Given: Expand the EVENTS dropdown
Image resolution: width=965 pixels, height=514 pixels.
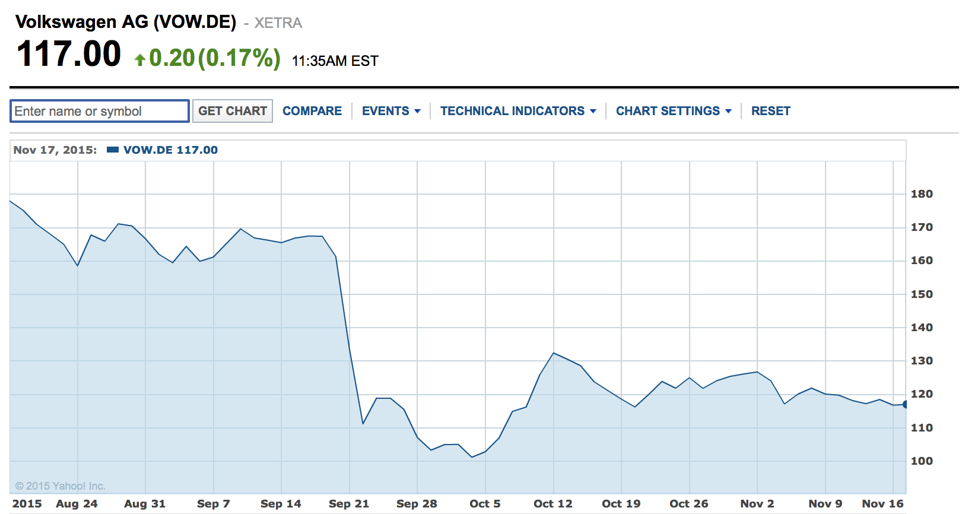Looking at the screenshot, I should click(391, 111).
